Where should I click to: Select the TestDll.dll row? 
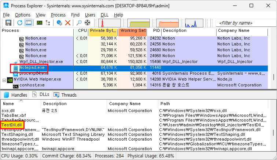tap(12, 125)
